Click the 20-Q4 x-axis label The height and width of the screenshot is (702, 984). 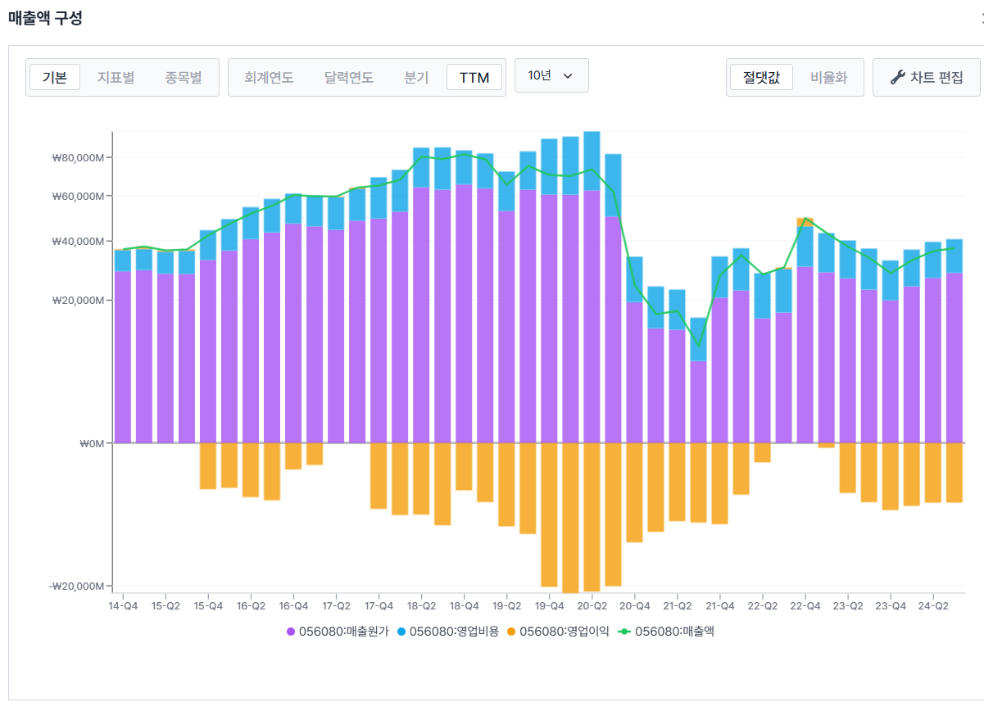click(634, 606)
